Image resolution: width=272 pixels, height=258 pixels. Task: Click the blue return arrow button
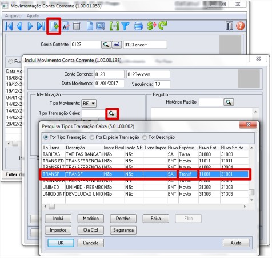[x=117, y=45]
